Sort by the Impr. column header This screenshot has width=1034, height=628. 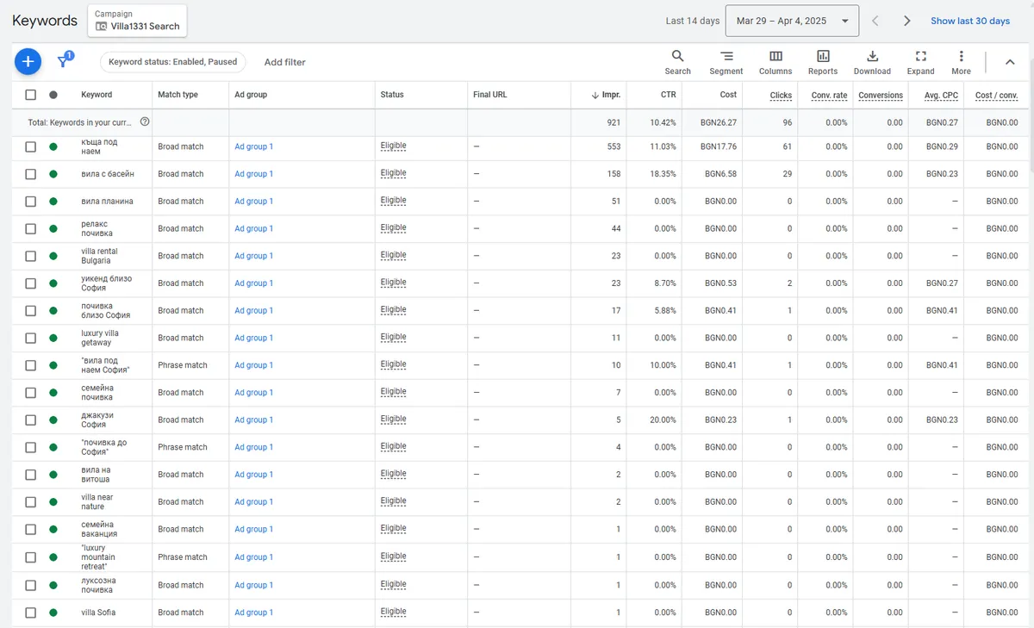[611, 95]
